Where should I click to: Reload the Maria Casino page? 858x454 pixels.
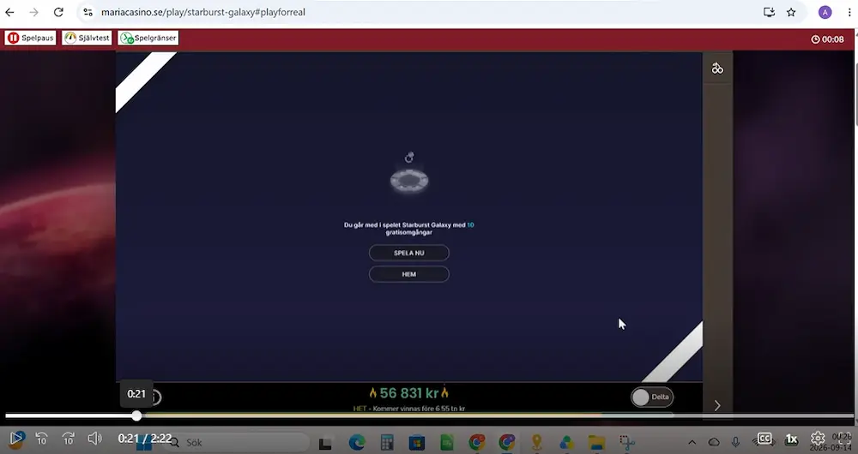[58, 12]
